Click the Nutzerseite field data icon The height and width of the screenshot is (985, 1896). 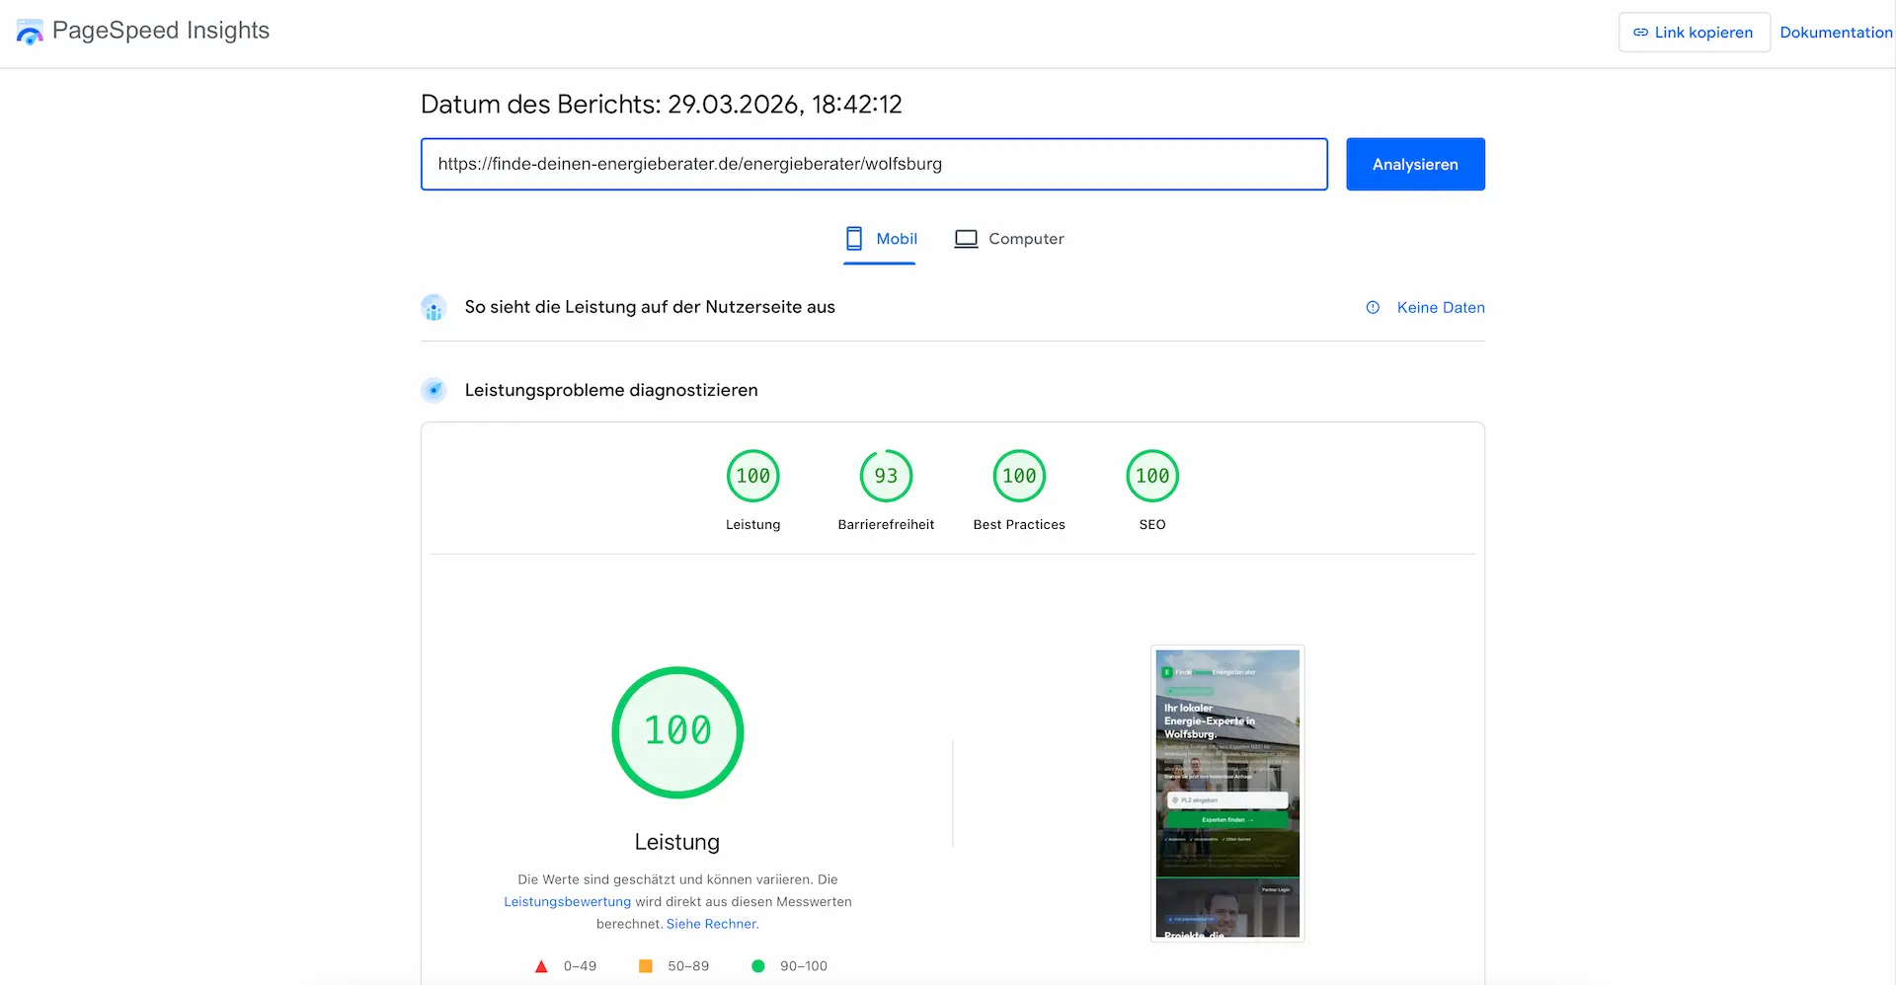point(434,308)
